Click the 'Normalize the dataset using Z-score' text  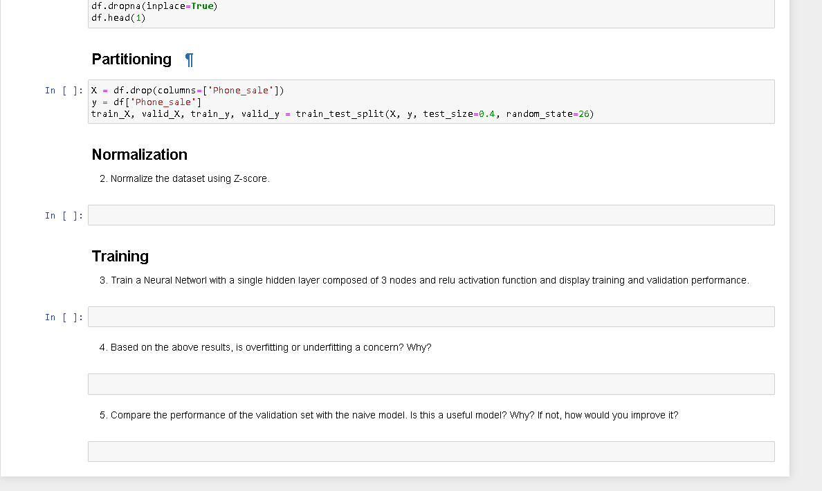pos(185,178)
